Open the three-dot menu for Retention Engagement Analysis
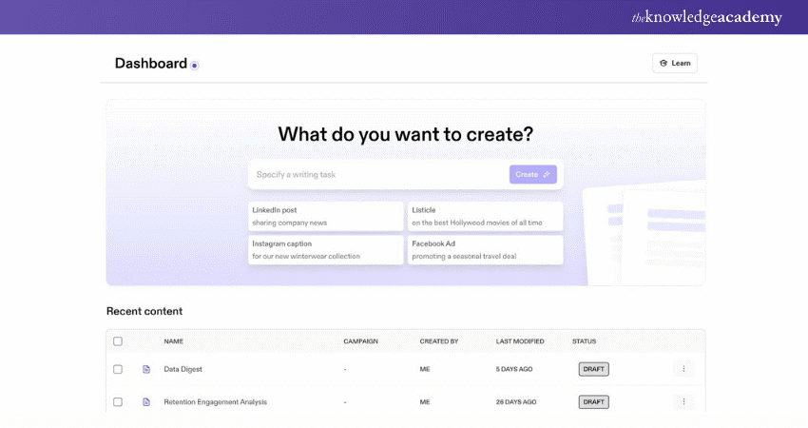Screen dimensions: 808x428 point(683,402)
